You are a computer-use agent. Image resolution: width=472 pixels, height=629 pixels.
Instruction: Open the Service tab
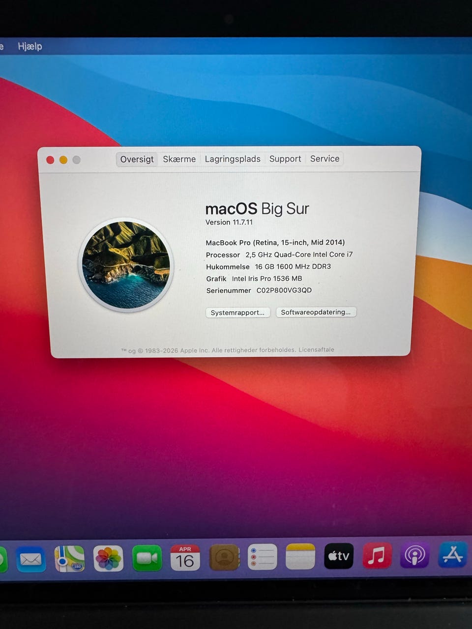(x=324, y=159)
